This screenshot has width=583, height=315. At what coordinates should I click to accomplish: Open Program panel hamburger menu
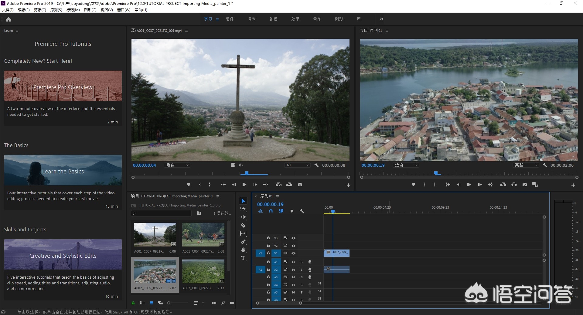point(387,31)
